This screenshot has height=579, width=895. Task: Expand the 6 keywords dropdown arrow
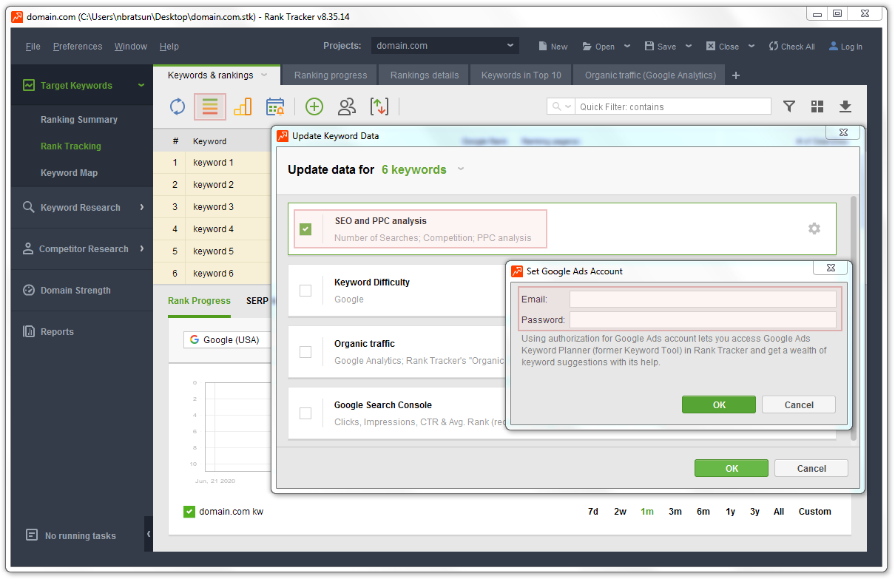pyautogui.click(x=461, y=169)
